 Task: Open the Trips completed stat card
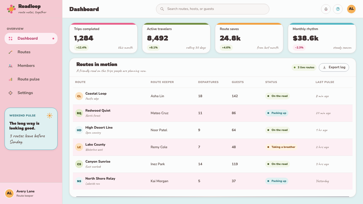tap(103, 38)
